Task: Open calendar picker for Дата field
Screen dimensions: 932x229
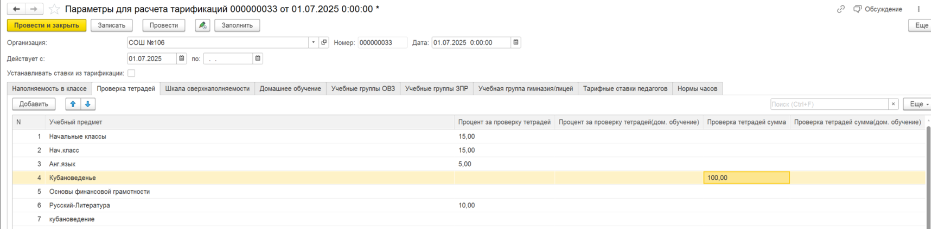Action: pos(516,42)
